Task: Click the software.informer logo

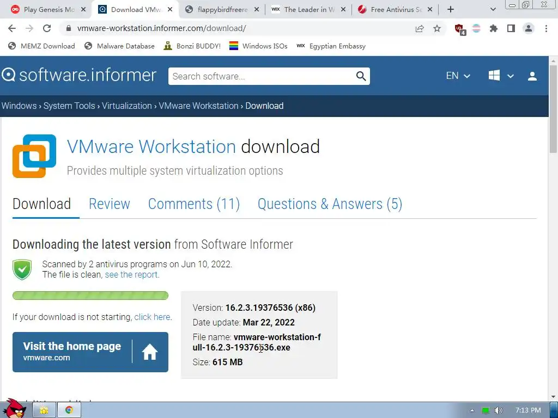Action: tap(79, 75)
